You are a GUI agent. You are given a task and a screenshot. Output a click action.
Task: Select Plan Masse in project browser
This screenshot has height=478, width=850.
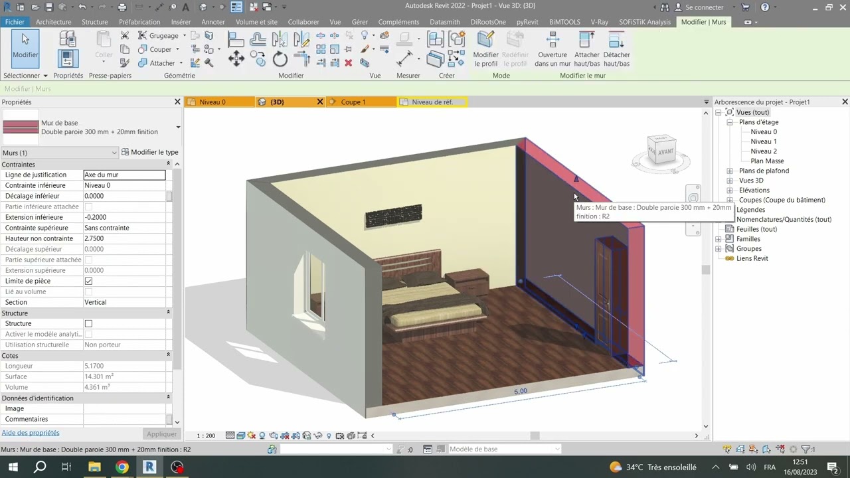(767, 161)
